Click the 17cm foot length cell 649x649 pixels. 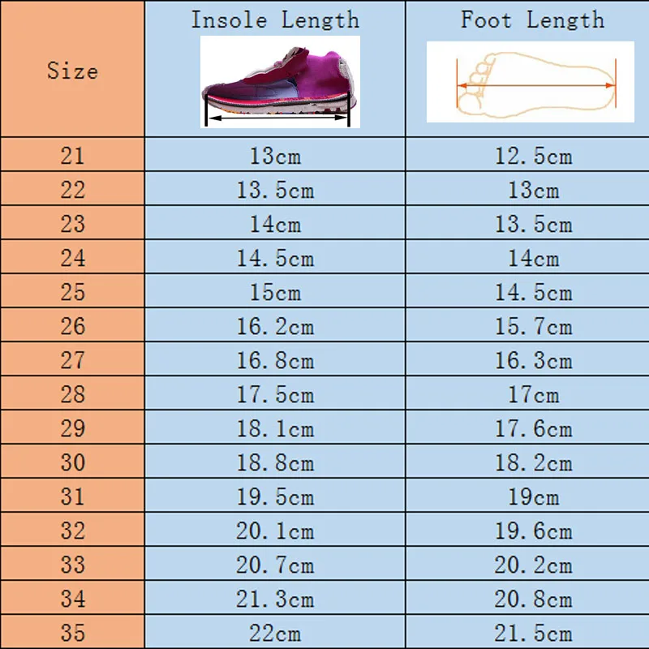click(x=533, y=394)
